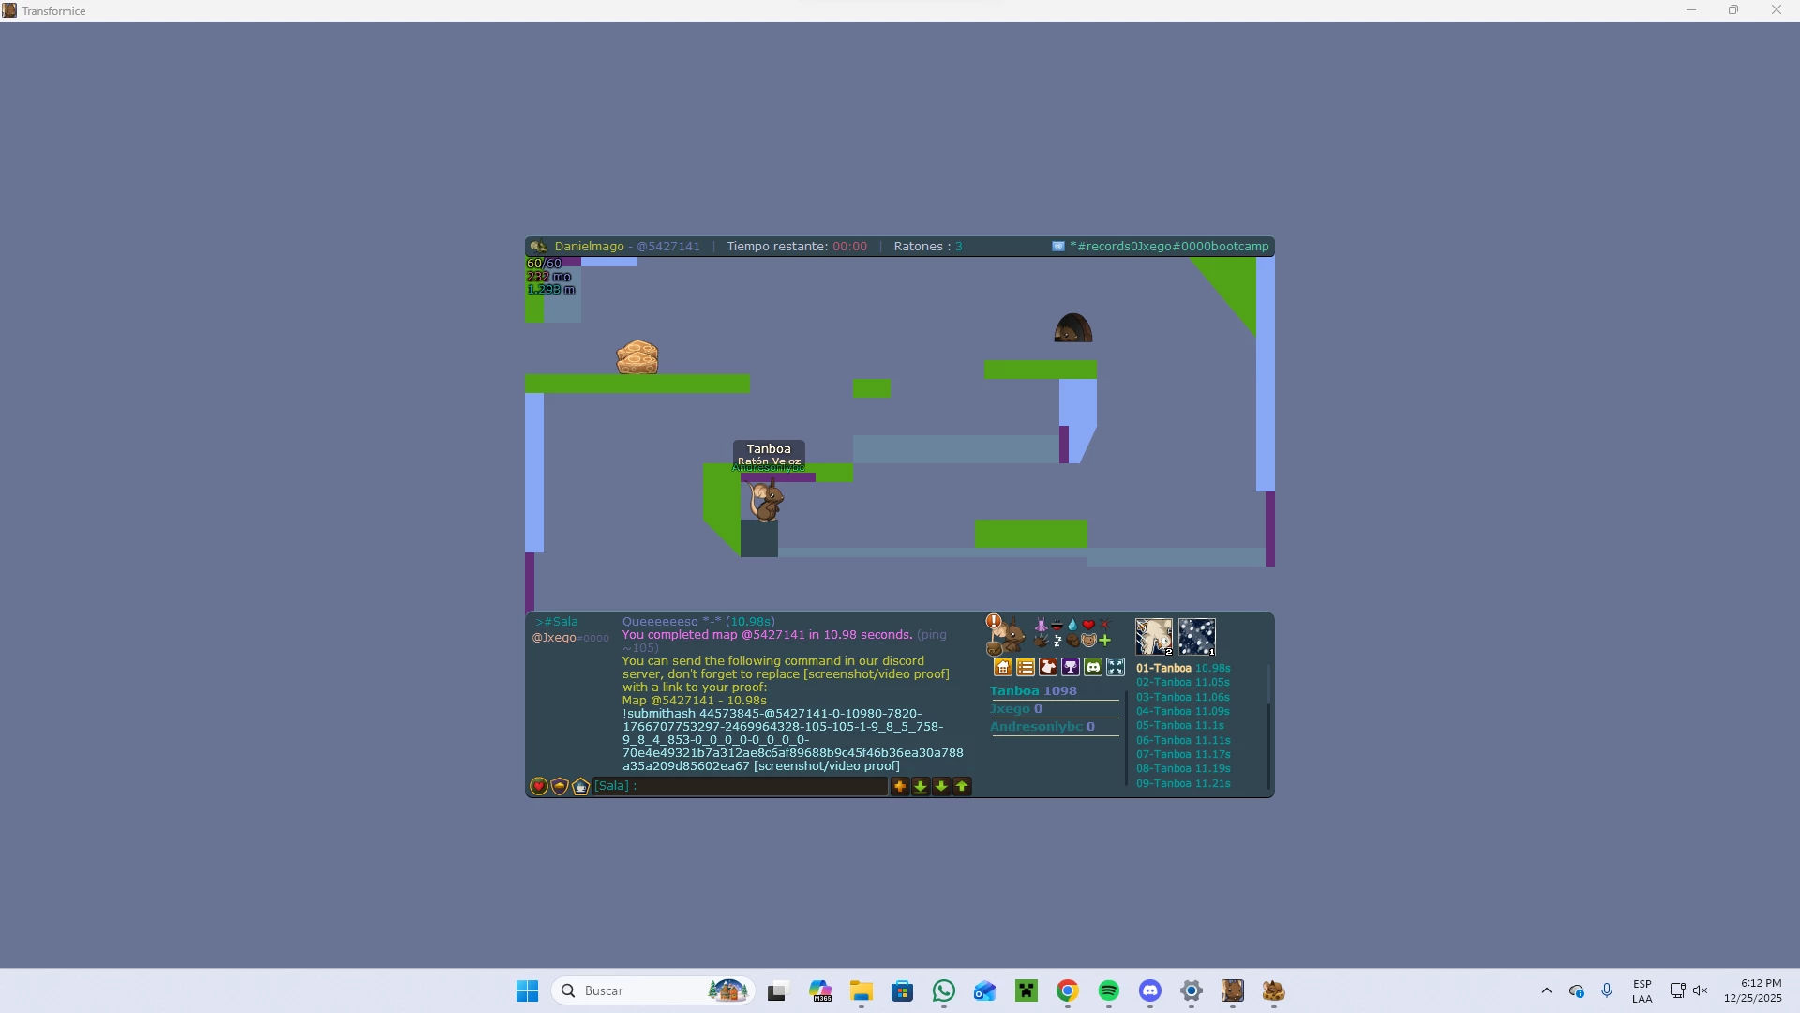Select the smiling mouse face emote

pos(1088,641)
